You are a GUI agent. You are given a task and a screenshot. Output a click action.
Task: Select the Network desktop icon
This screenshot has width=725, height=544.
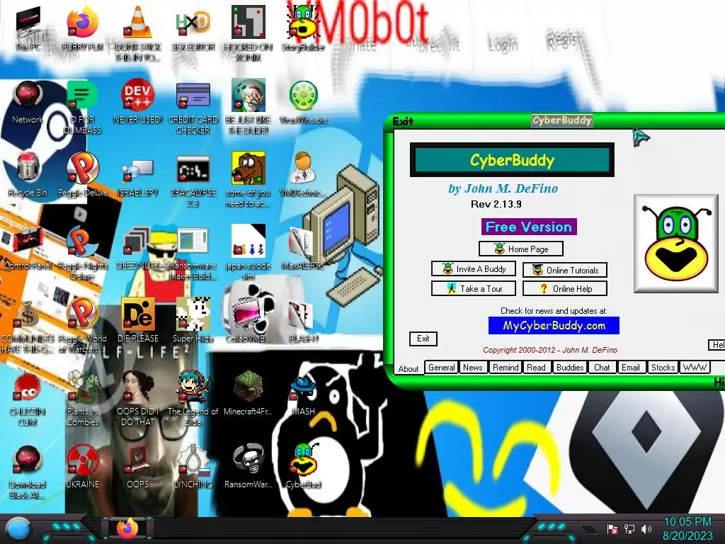[28, 102]
